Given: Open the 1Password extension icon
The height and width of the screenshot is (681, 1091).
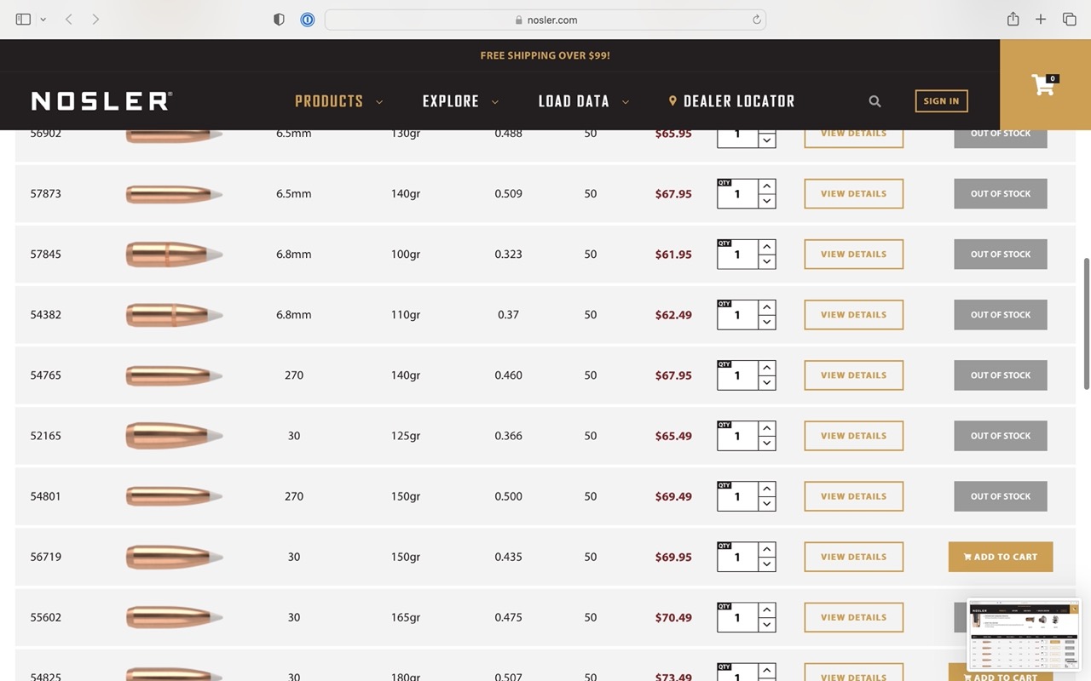Looking at the screenshot, I should coord(308,20).
